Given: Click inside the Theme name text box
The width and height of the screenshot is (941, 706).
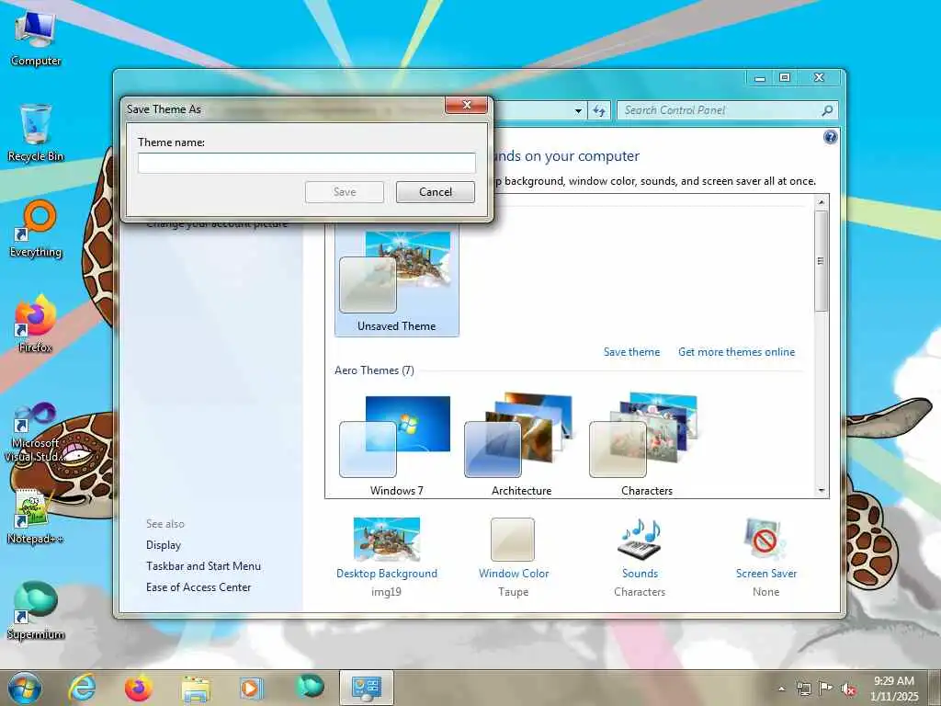Looking at the screenshot, I should point(307,163).
